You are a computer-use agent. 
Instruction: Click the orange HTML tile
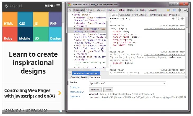(10, 19)
